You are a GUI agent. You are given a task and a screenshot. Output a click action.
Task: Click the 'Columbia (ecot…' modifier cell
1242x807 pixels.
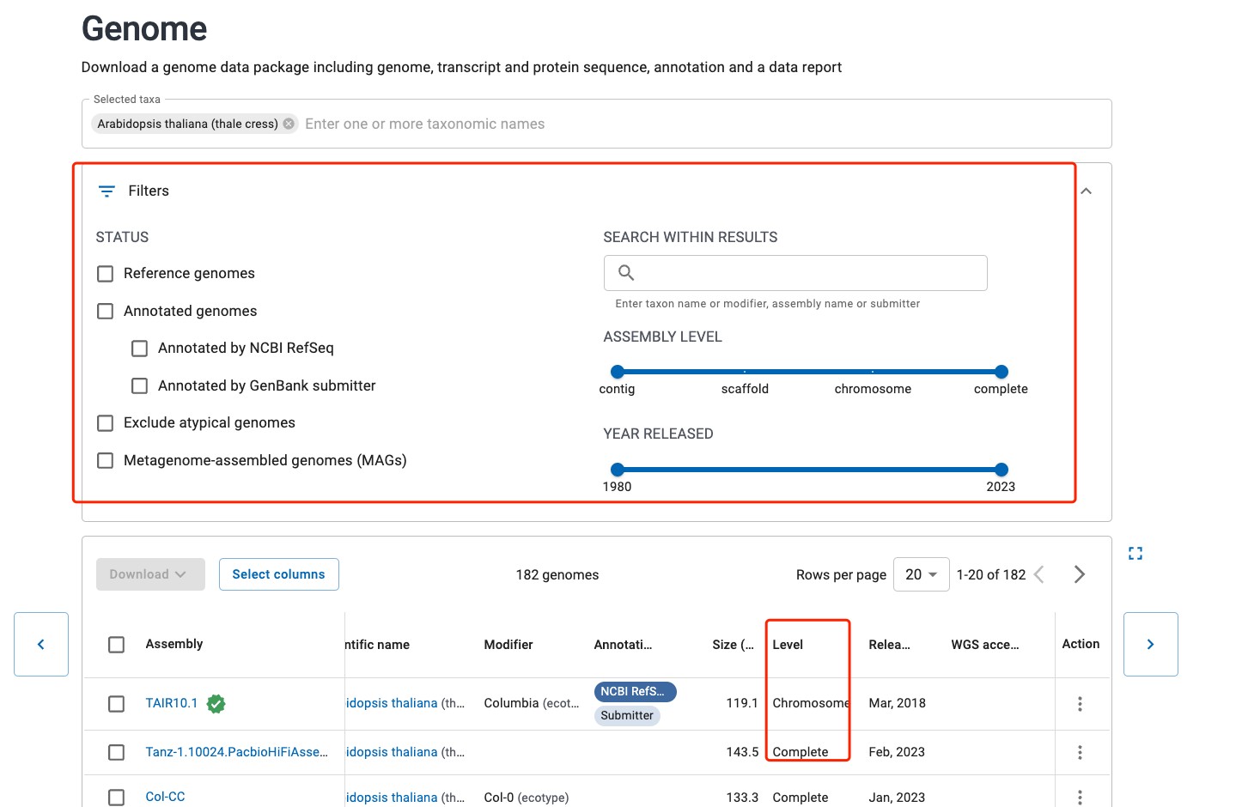(x=532, y=703)
